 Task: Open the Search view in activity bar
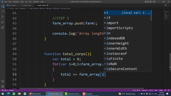tap(3, 11)
